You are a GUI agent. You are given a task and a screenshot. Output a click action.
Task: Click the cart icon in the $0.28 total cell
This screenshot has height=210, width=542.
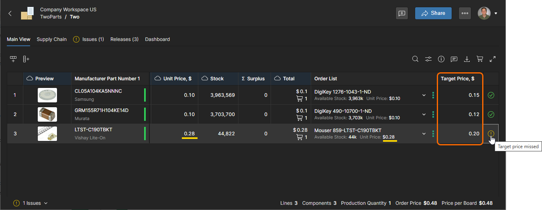(x=300, y=137)
